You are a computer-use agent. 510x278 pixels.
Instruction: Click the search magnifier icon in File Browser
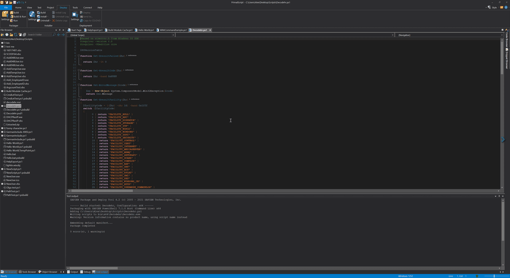(54, 35)
